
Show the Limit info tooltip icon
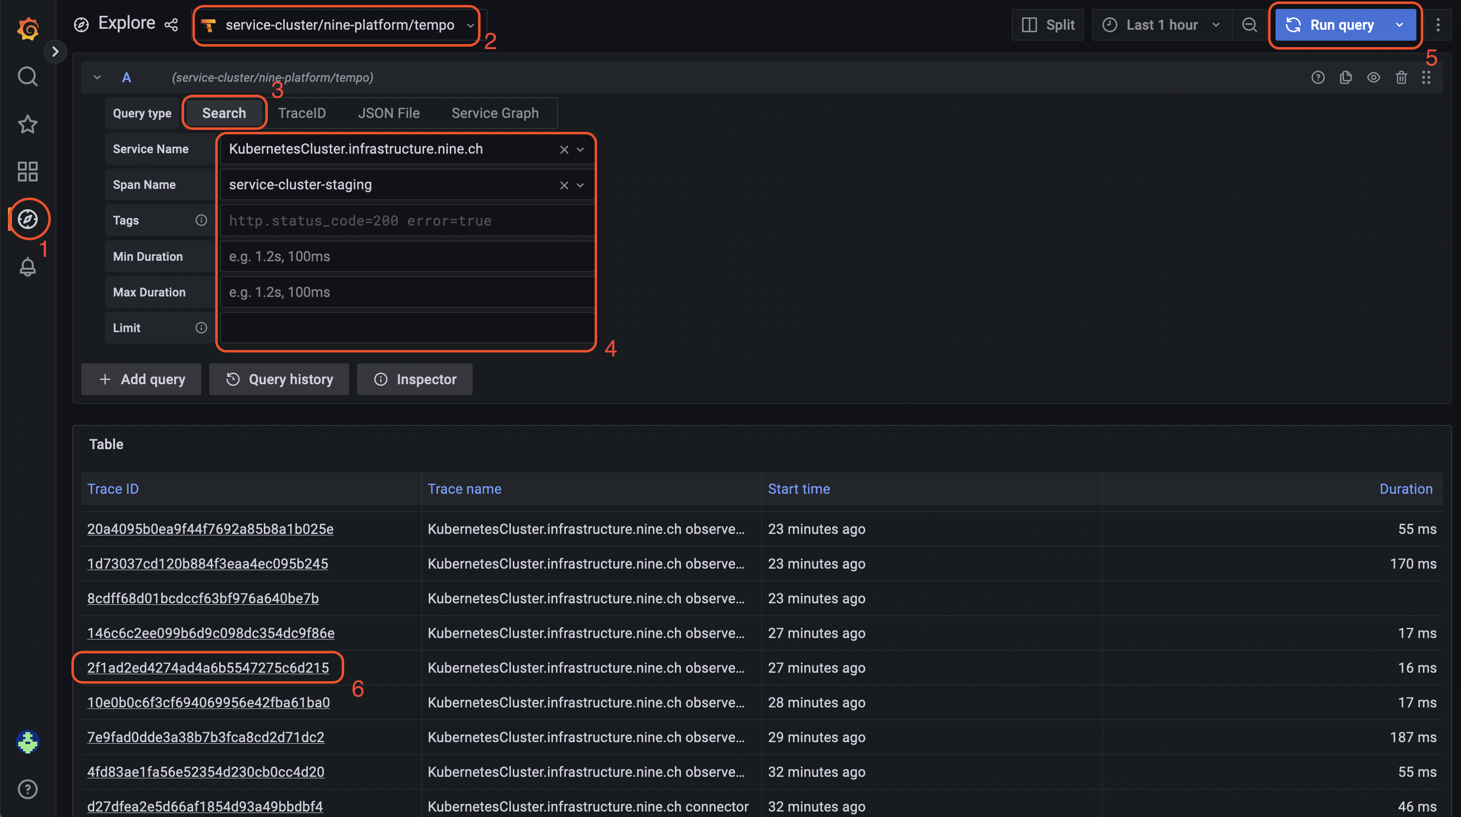coord(201,328)
